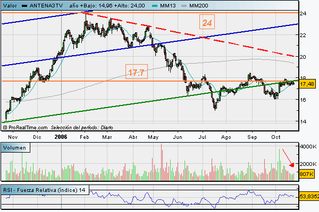Click the orange '24' resistance label box
Viewport: 319px width, 212px height.
point(207,22)
